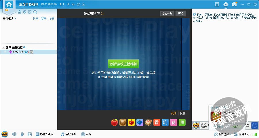Click the magnifier search icon in left toolbar

coord(35,12)
